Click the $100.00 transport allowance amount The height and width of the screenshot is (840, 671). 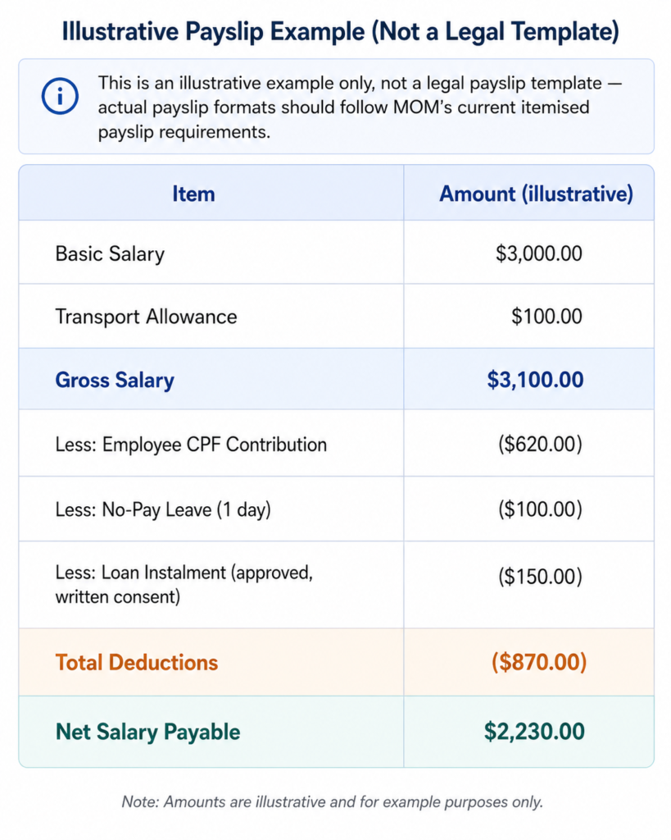pyautogui.click(x=546, y=316)
